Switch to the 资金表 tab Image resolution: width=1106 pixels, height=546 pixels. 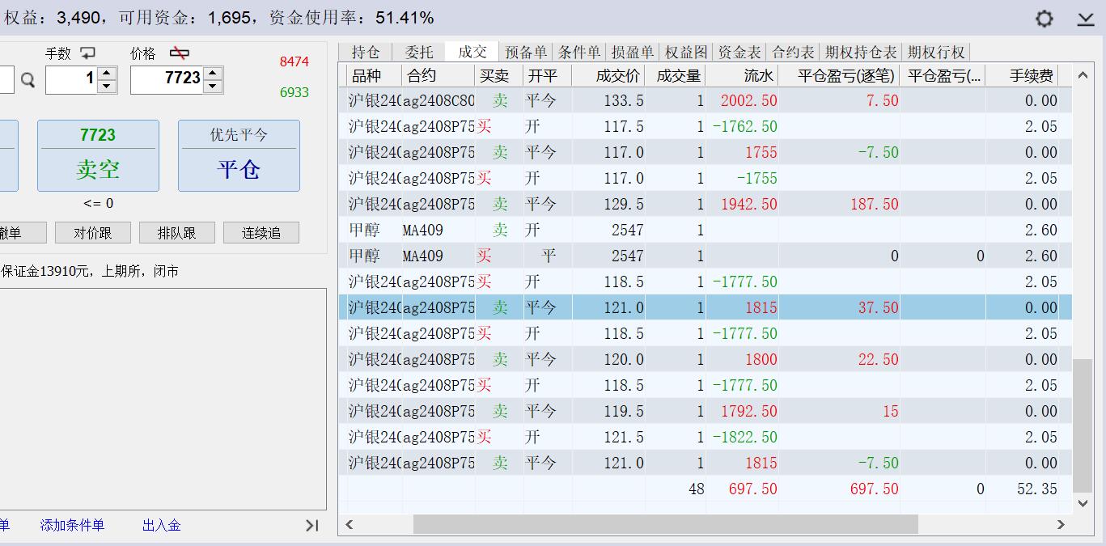click(739, 52)
